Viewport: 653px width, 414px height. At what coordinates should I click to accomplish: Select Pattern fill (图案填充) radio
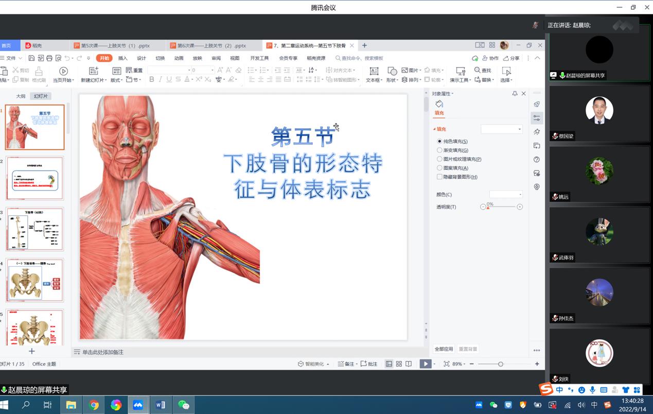click(439, 168)
